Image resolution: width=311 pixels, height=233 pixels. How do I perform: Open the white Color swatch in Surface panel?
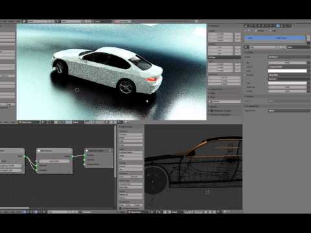287,71
